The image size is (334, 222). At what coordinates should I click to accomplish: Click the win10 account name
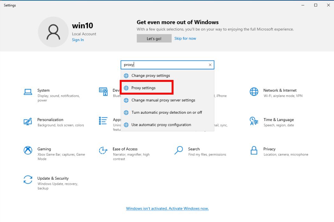point(82,26)
